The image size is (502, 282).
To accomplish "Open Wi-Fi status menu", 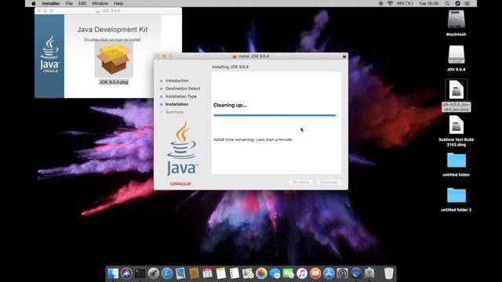I will tap(390, 3).
